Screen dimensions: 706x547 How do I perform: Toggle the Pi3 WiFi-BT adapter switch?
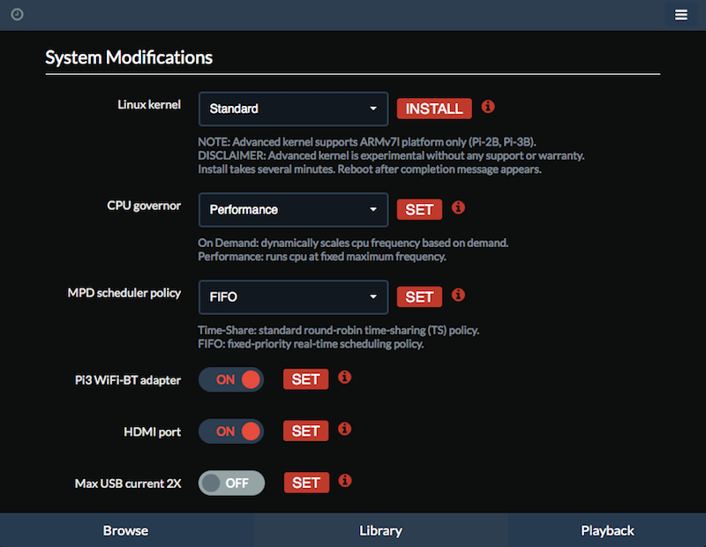[231, 379]
